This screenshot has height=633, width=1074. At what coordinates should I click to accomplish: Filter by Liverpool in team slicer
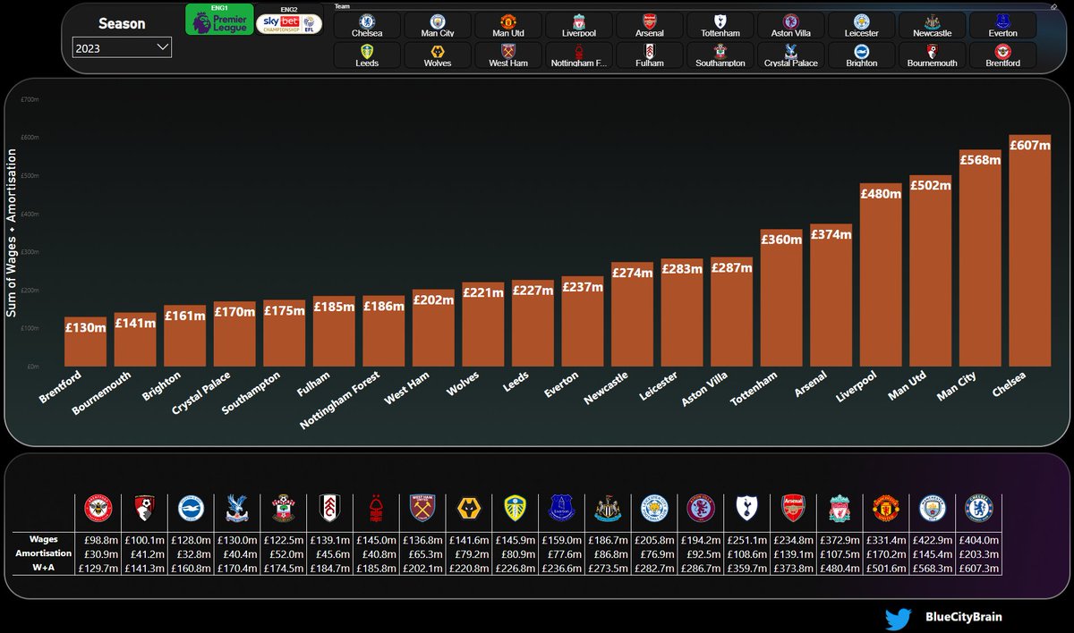point(579,25)
